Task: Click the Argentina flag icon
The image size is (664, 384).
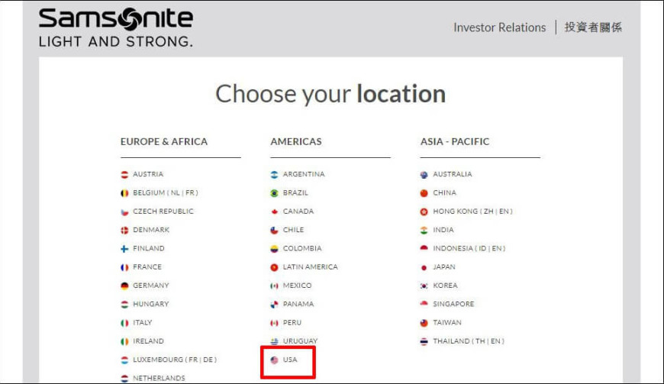Action: pyautogui.click(x=275, y=174)
